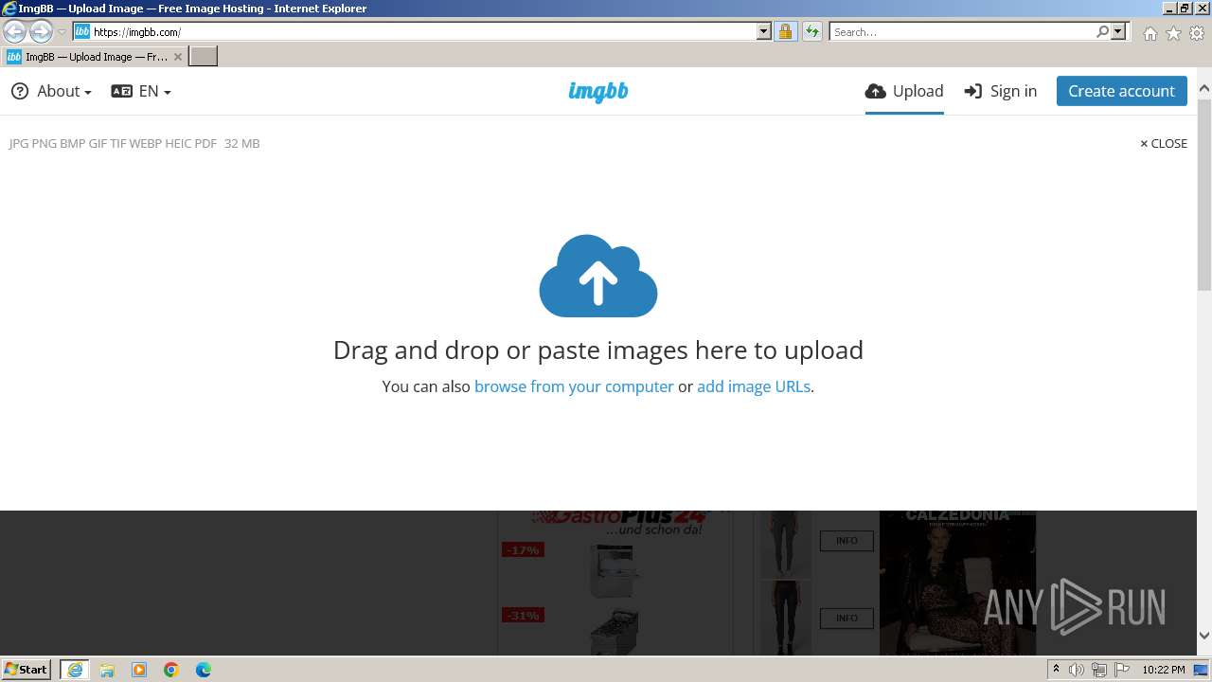Click the Calzedonia ad image
The height and width of the screenshot is (682, 1212).
pyautogui.click(x=957, y=583)
